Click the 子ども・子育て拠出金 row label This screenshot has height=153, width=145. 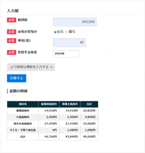23,130
